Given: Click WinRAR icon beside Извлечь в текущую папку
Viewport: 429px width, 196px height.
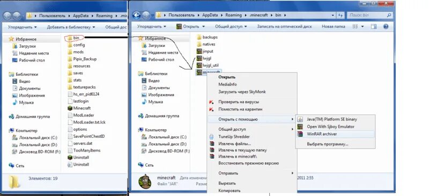Looking at the screenshot, I should tap(211, 150).
